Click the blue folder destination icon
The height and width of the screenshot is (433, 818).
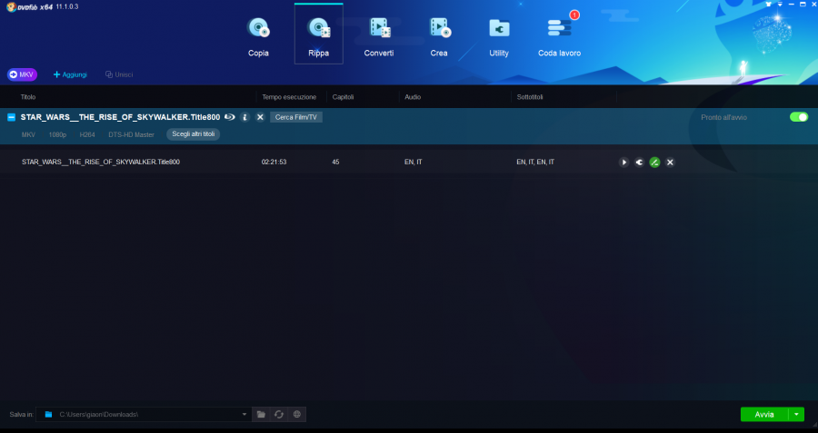[x=48, y=414]
